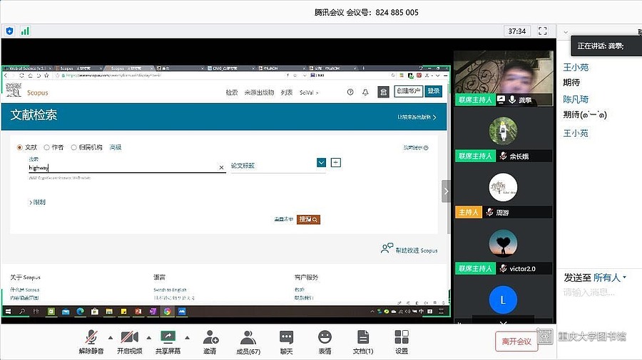Open the 论文标题 search field dropdown
642x360 pixels.
321,163
